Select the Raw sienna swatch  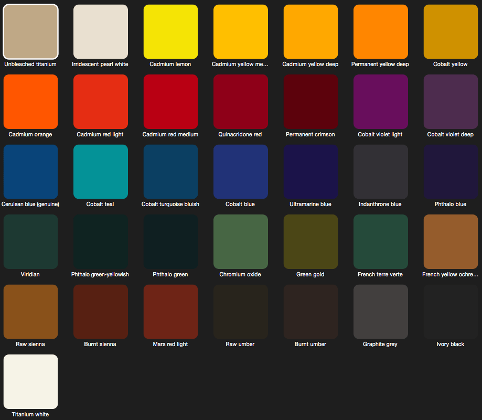pyautogui.click(x=30, y=311)
